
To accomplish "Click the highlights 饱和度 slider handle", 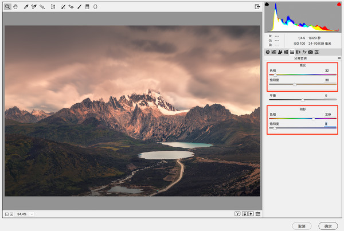I will click(295, 84).
